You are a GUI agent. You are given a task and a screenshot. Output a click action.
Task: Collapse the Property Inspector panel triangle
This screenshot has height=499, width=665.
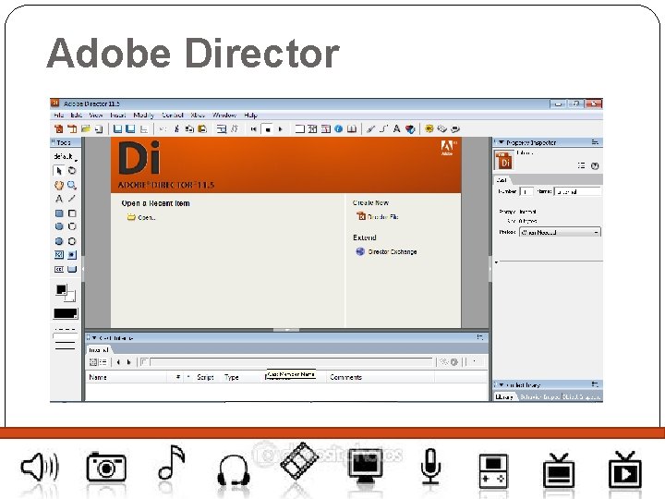501,142
